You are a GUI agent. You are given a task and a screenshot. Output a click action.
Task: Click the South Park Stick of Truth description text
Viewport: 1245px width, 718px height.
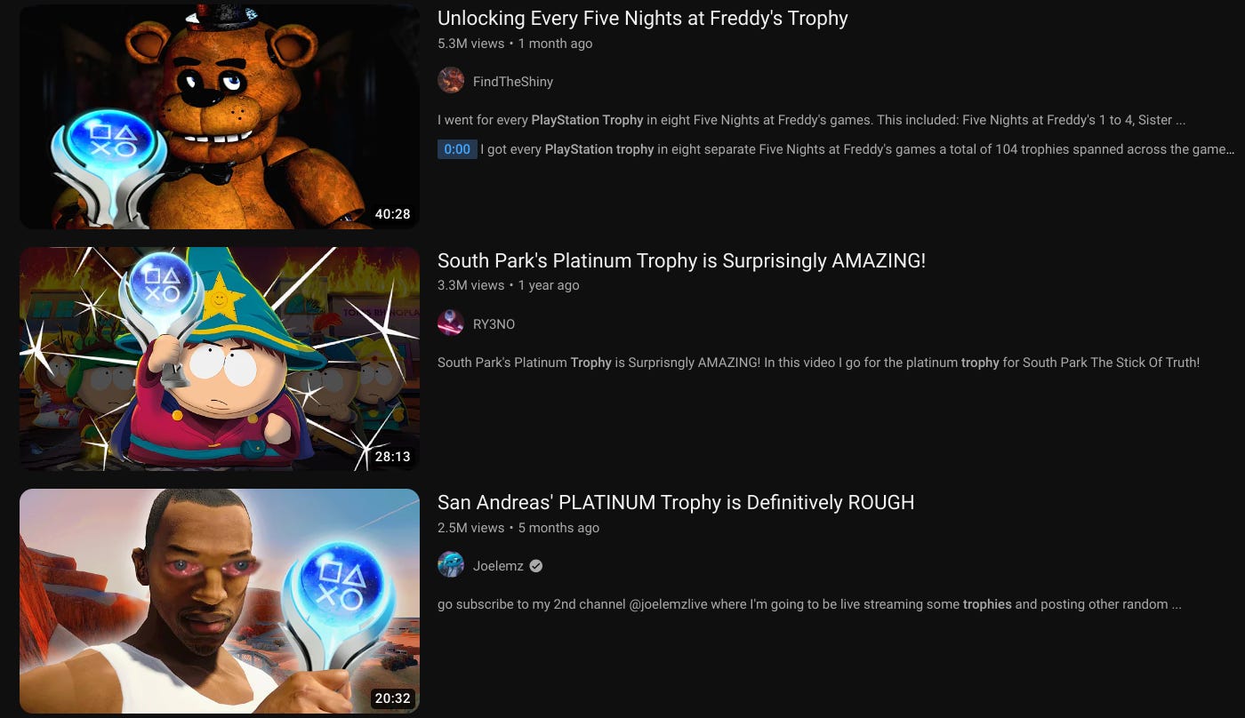tap(819, 363)
